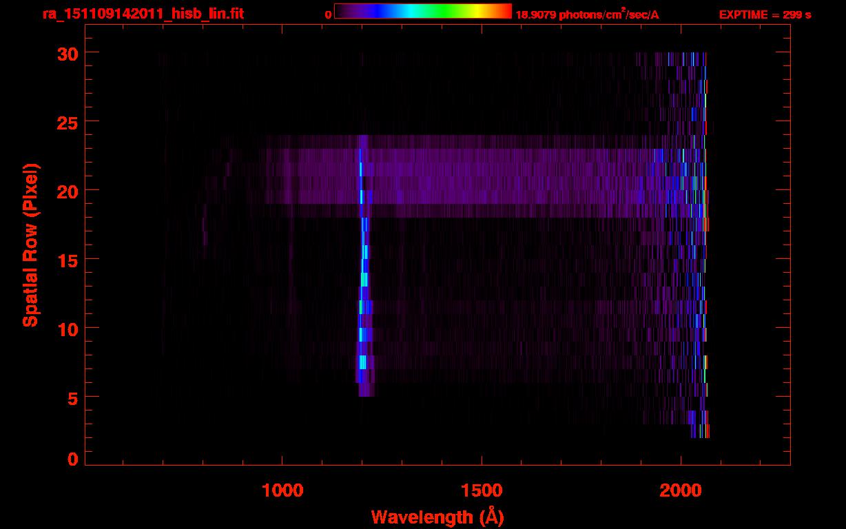Click the spatial row 5 tick label

[x=71, y=397]
